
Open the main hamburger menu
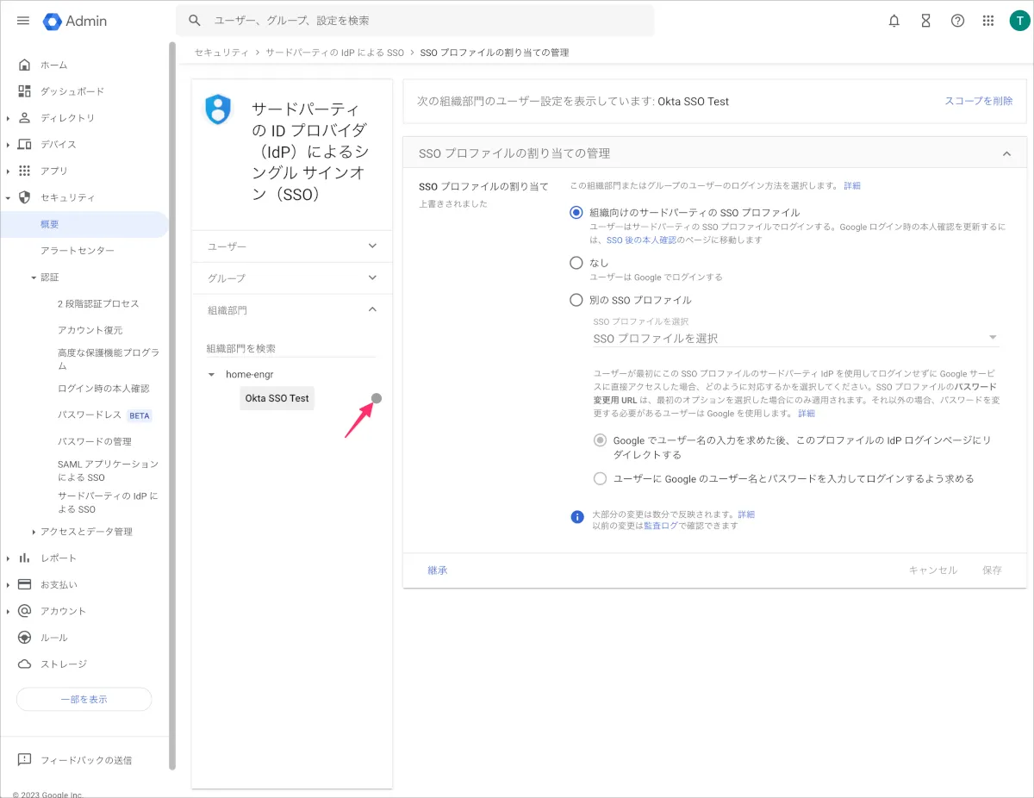click(x=23, y=21)
